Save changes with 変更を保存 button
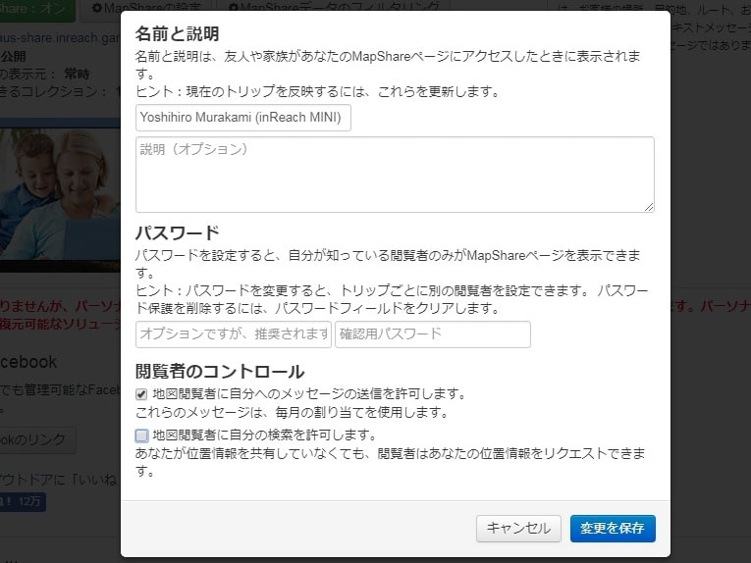The height and width of the screenshot is (563, 751). pos(613,529)
